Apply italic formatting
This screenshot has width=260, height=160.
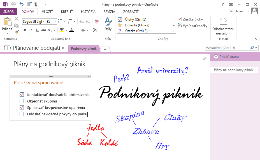tap(31, 30)
